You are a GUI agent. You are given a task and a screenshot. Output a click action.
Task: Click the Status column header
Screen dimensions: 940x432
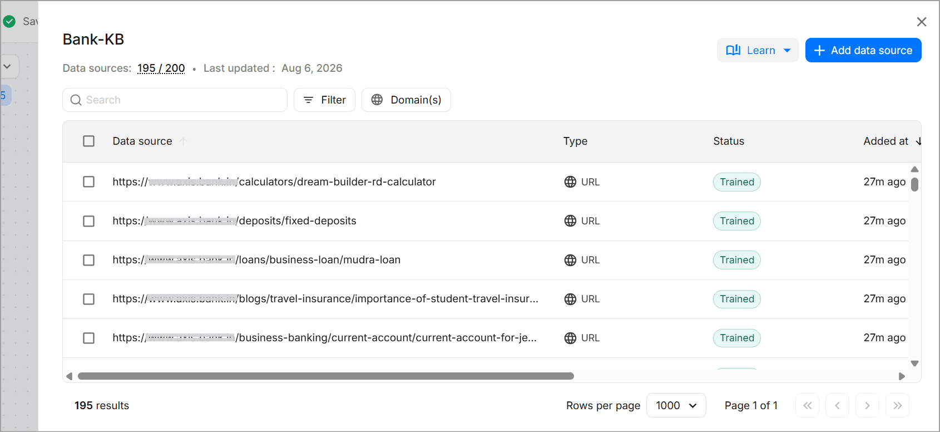pos(729,141)
